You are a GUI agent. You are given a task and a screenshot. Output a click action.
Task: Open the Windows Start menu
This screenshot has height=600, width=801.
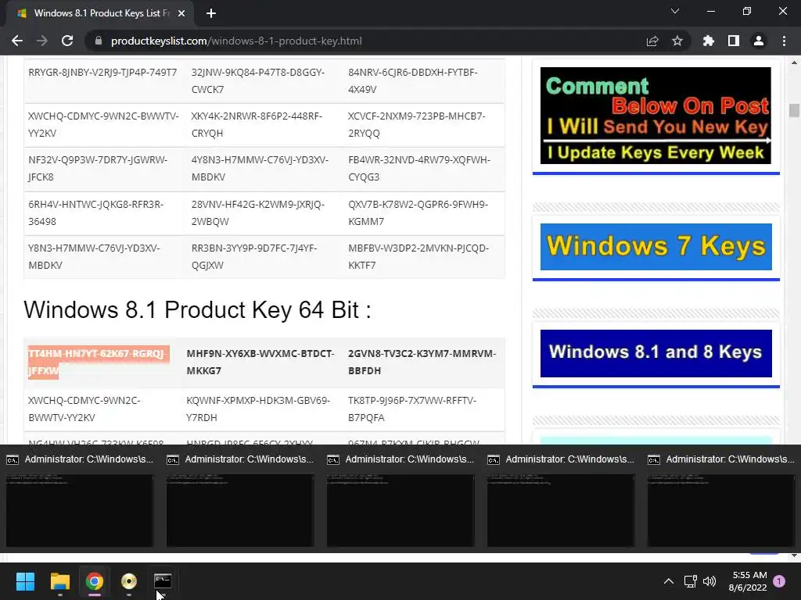[x=25, y=581]
